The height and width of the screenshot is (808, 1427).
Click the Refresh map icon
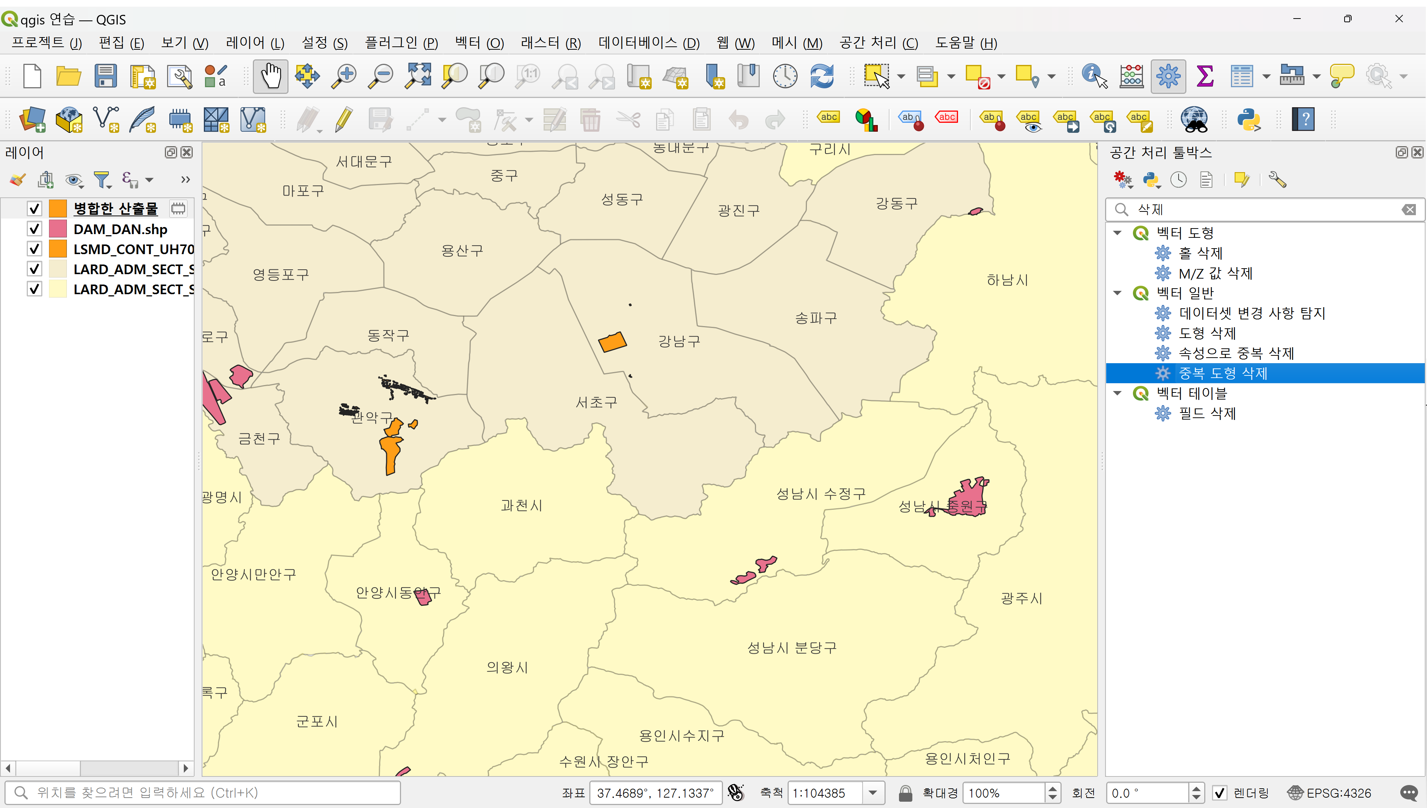[x=821, y=76]
